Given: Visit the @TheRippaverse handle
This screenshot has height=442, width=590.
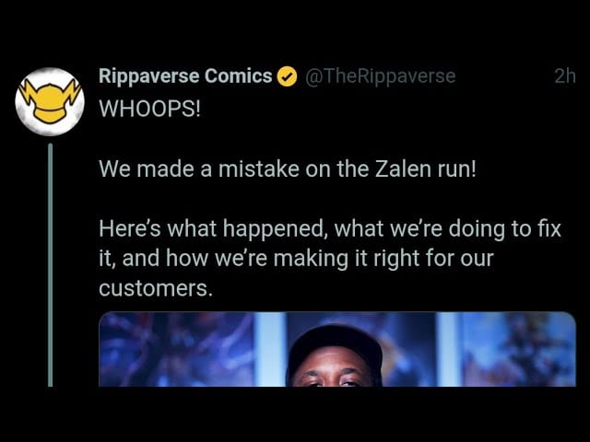Looking at the screenshot, I should coord(380,76).
